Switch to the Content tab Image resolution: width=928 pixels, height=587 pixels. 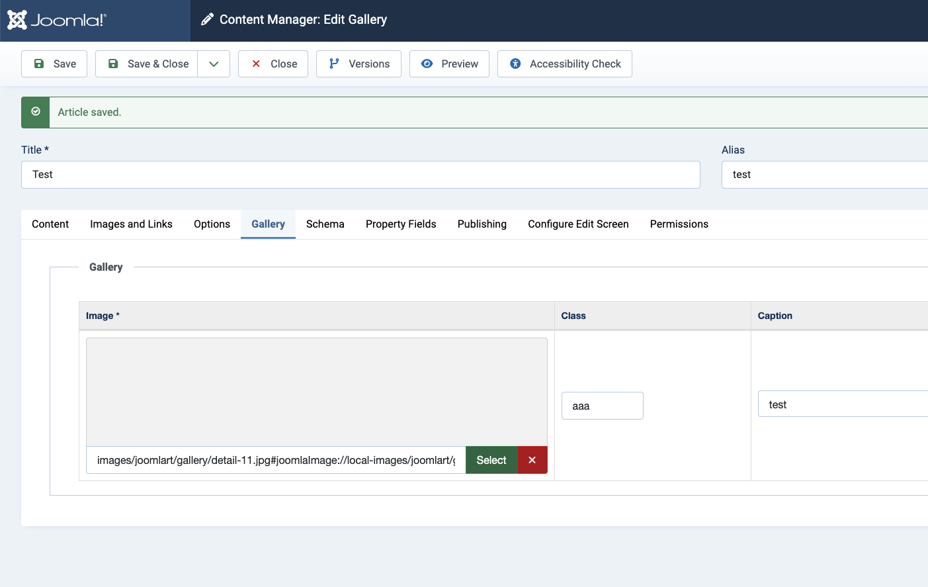pyautogui.click(x=50, y=224)
